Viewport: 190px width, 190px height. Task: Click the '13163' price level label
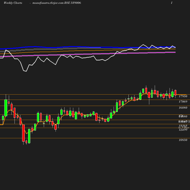coord(183,126)
